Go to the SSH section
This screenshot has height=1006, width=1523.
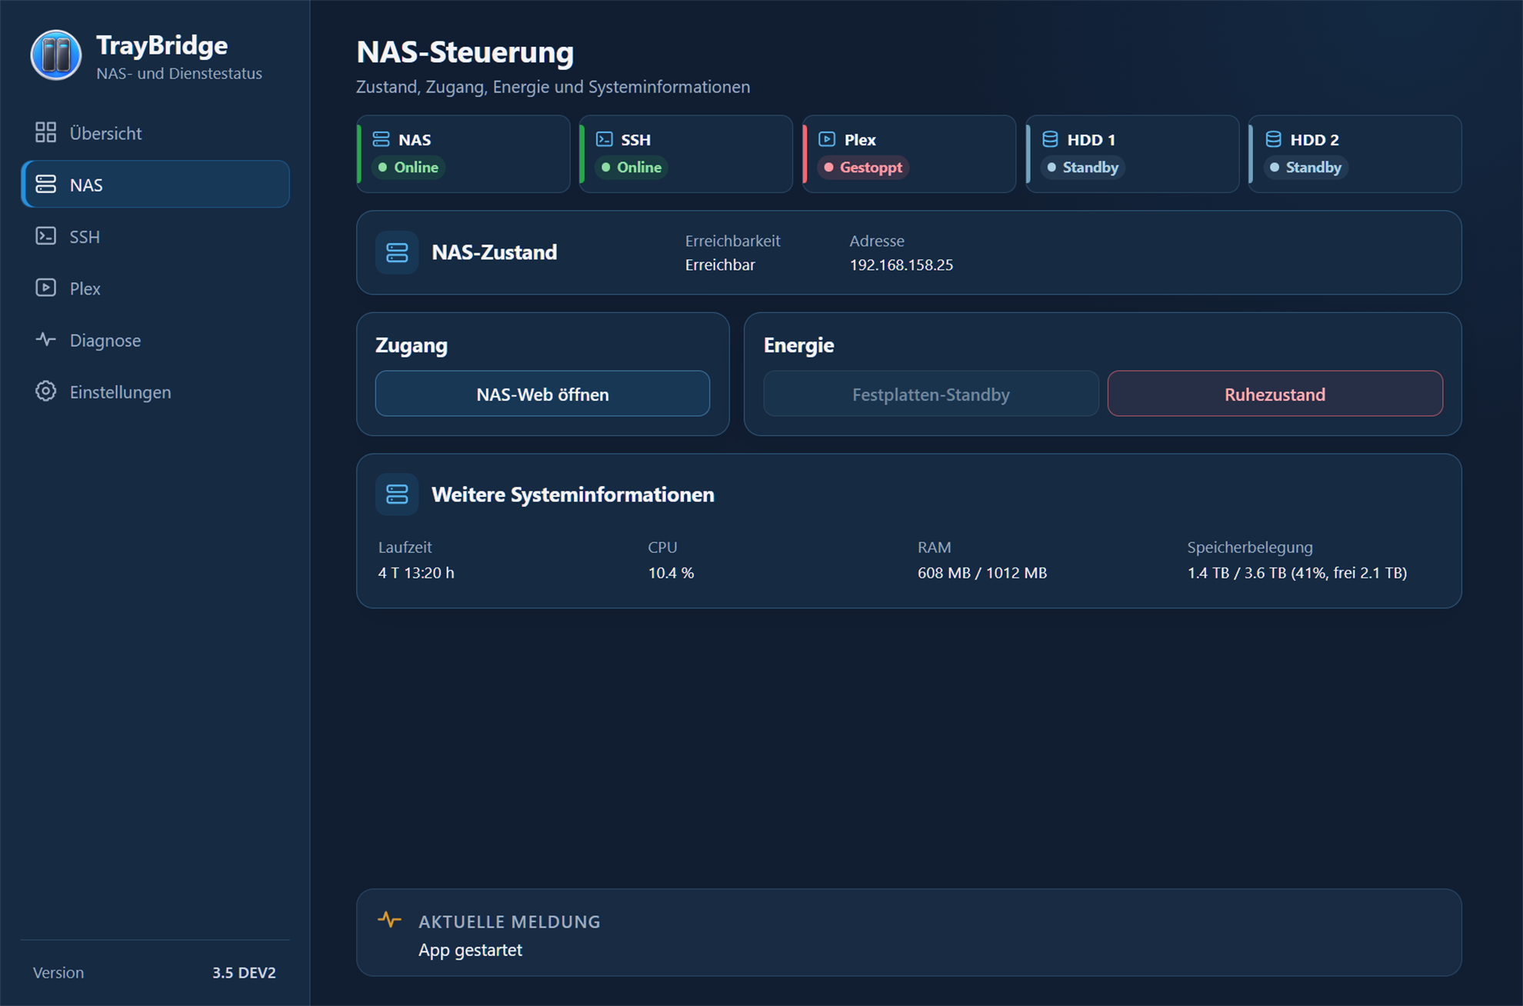[x=155, y=236]
